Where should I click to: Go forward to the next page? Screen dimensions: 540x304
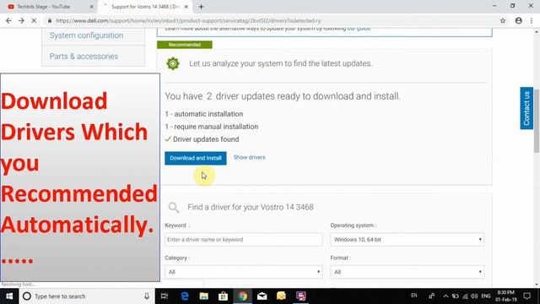[x=21, y=20]
